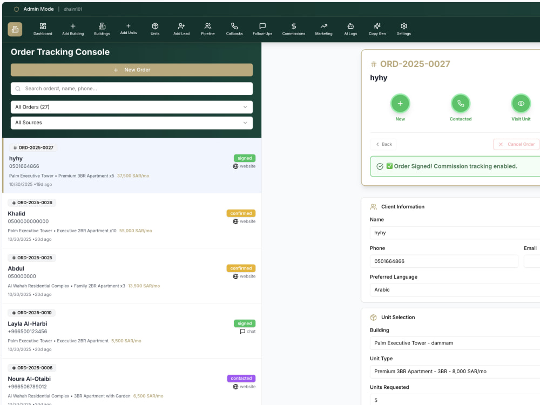Screen dimensions: 540x405
Task: Expand the All Sources dropdown
Action: tap(132, 123)
